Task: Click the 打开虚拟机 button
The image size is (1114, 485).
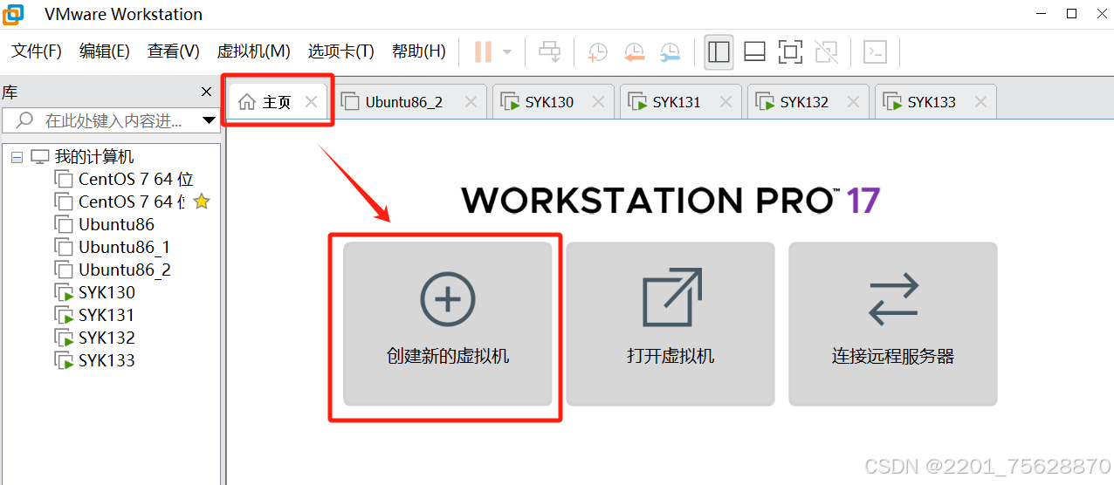Action: point(670,324)
